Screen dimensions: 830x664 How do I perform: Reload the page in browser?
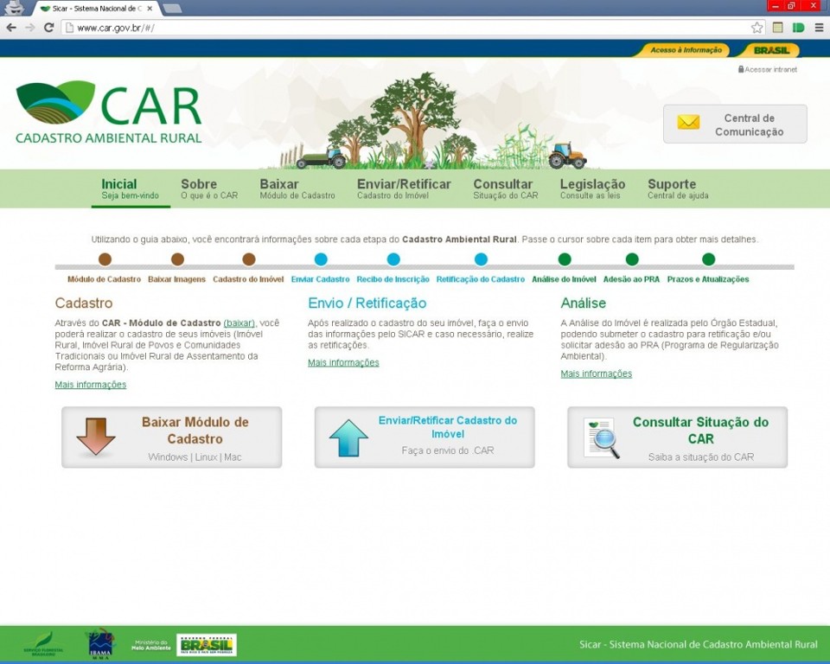coord(49,28)
